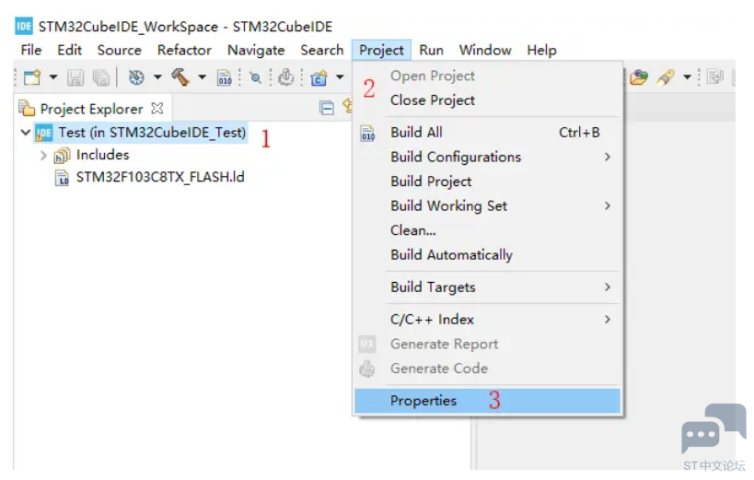Open the arrow beside the hammer icon
Image resolution: width=754 pixels, height=480 pixels.
pyautogui.click(x=202, y=77)
